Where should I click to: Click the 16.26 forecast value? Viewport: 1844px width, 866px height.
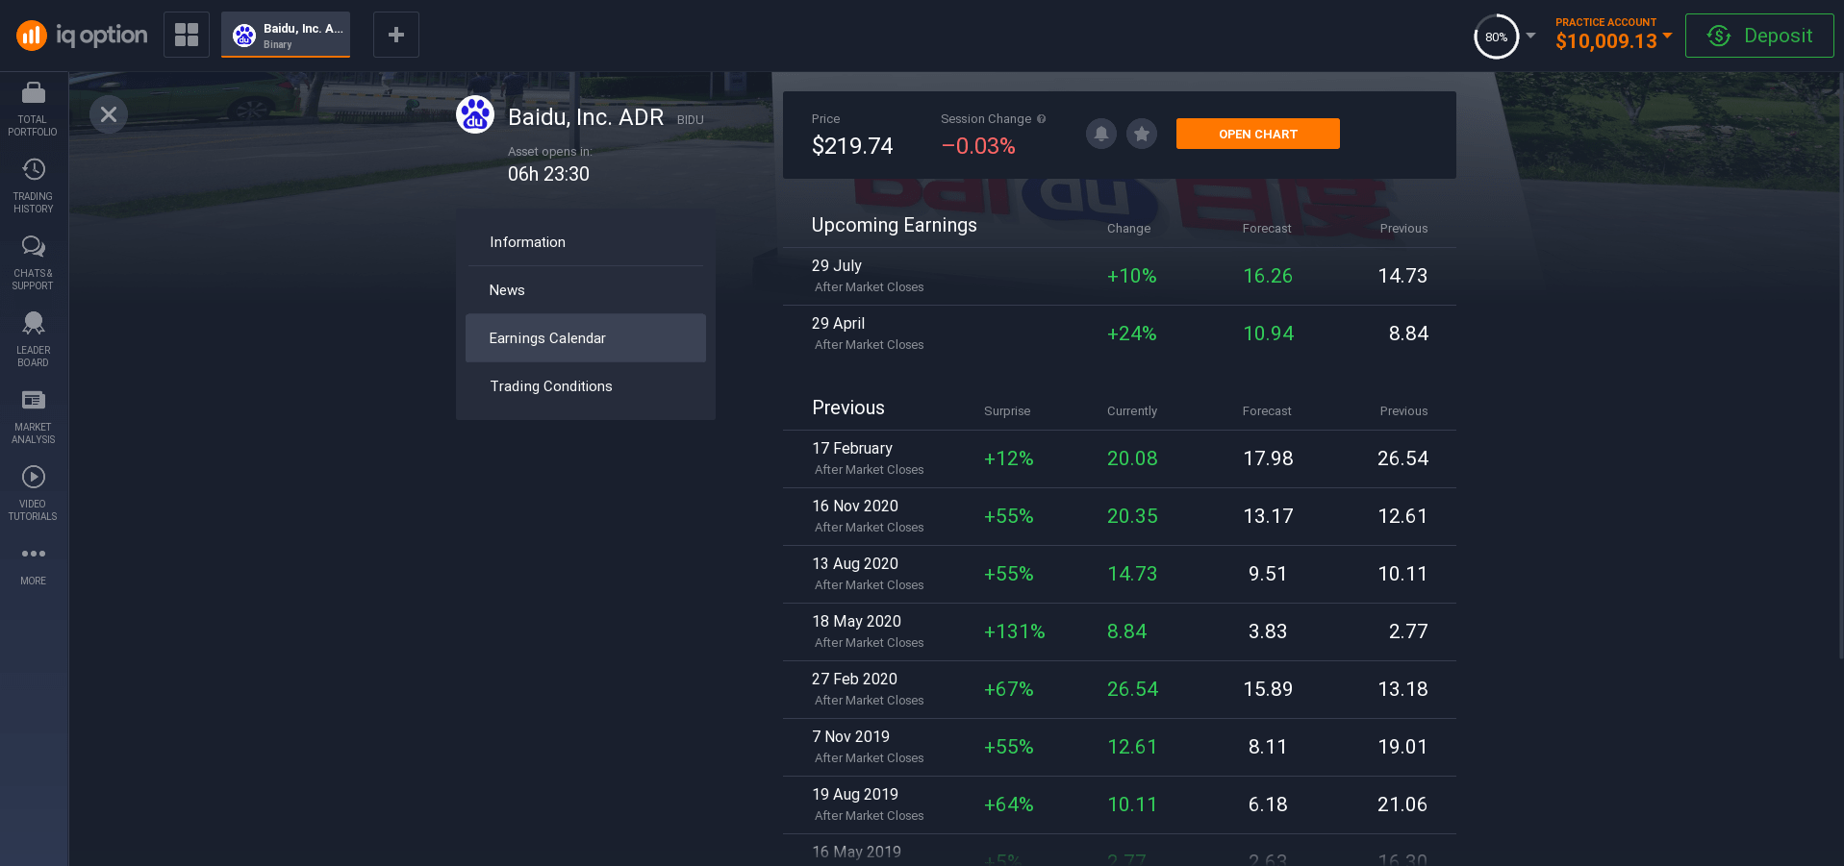pyautogui.click(x=1268, y=276)
